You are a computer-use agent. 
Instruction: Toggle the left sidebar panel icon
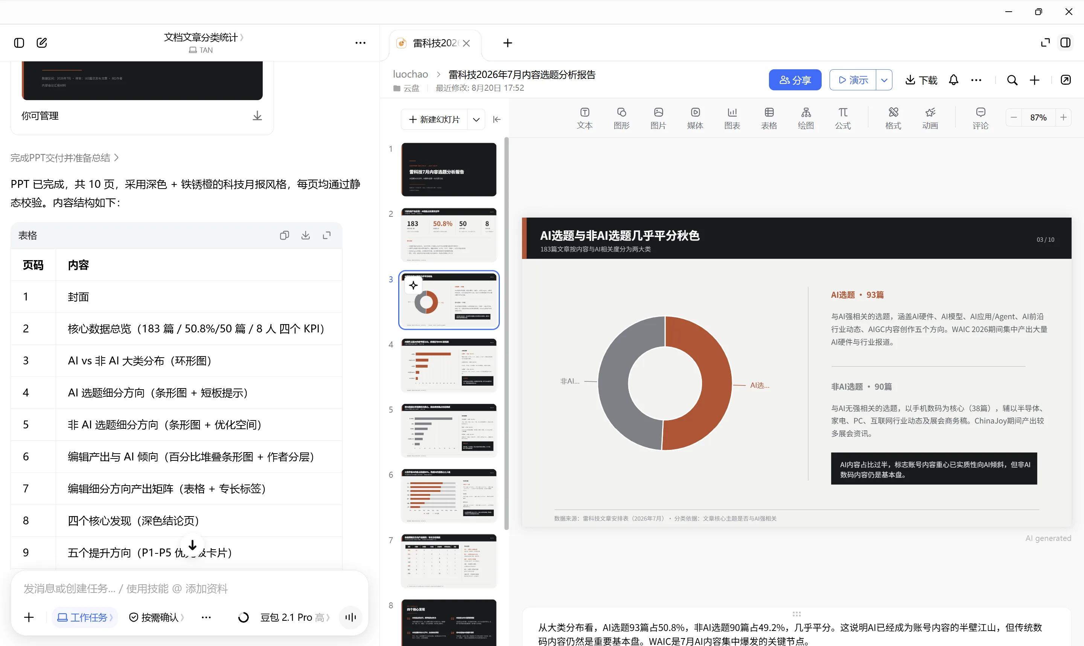pyautogui.click(x=19, y=43)
